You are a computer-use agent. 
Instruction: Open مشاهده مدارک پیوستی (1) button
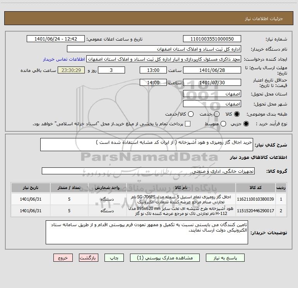tap(165, 257)
